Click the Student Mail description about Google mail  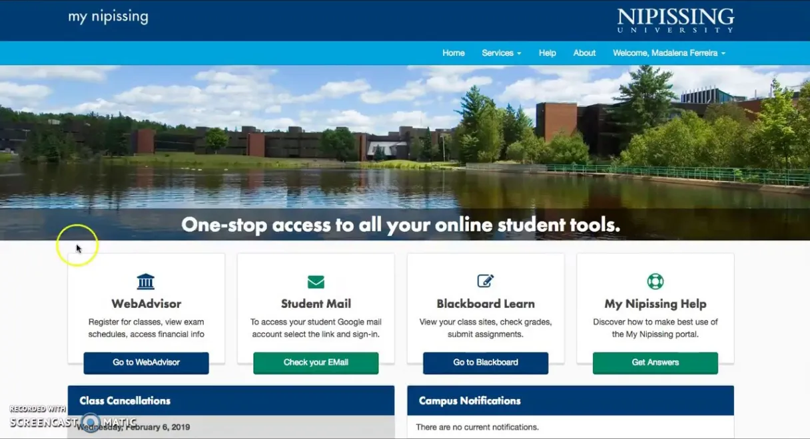pyautogui.click(x=316, y=328)
